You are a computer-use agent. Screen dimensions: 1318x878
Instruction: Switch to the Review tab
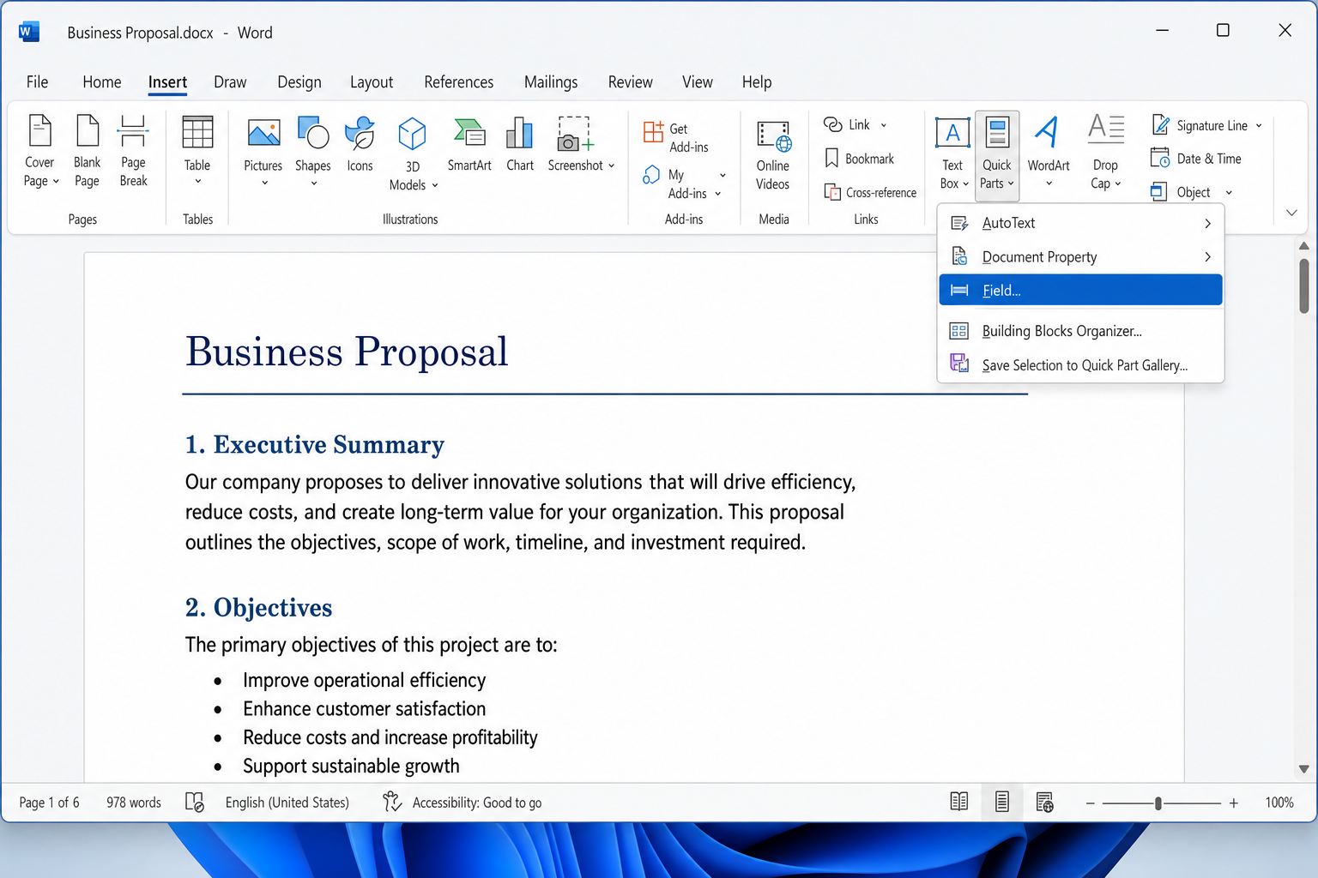(631, 82)
